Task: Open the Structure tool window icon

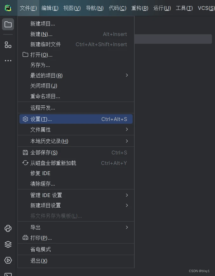Action: [x=8, y=45]
